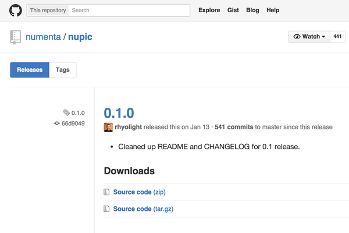
Task: Open Help in the top navigation
Action: pos(273,10)
